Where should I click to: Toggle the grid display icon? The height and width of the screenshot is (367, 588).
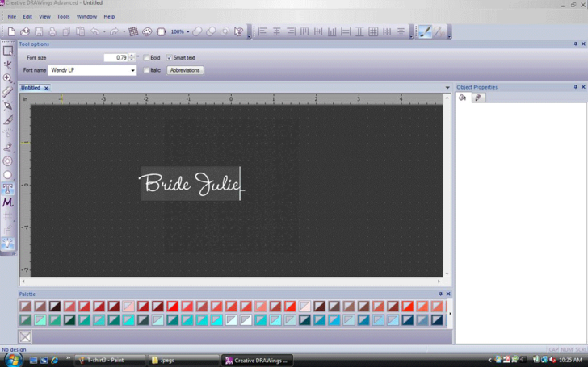[133, 32]
